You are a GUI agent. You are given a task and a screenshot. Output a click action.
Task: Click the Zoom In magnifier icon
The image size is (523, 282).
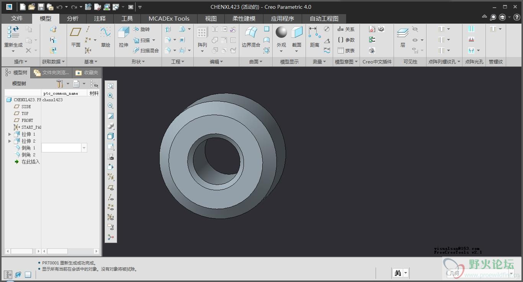coord(111,96)
